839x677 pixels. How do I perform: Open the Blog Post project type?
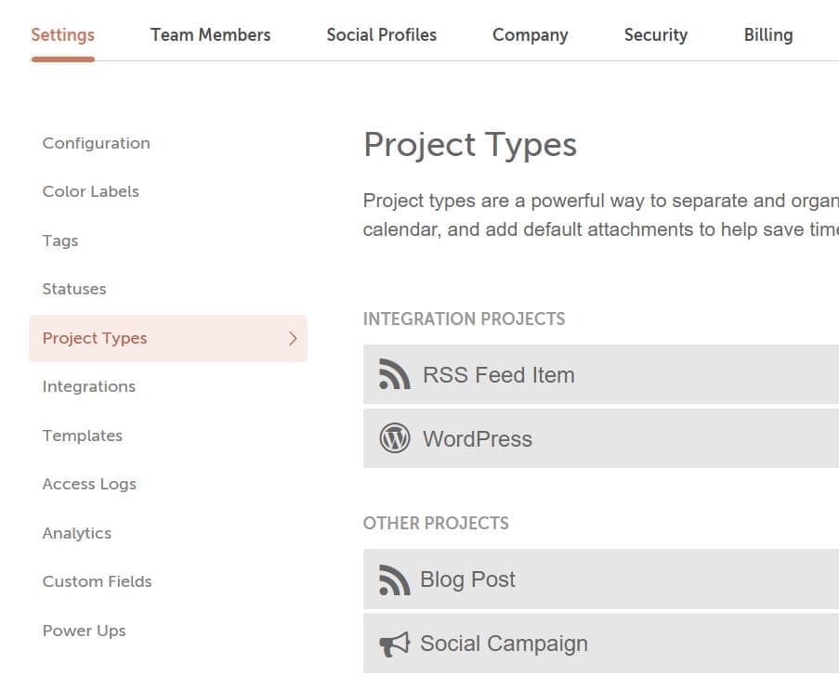pyautogui.click(x=601, y=579)
